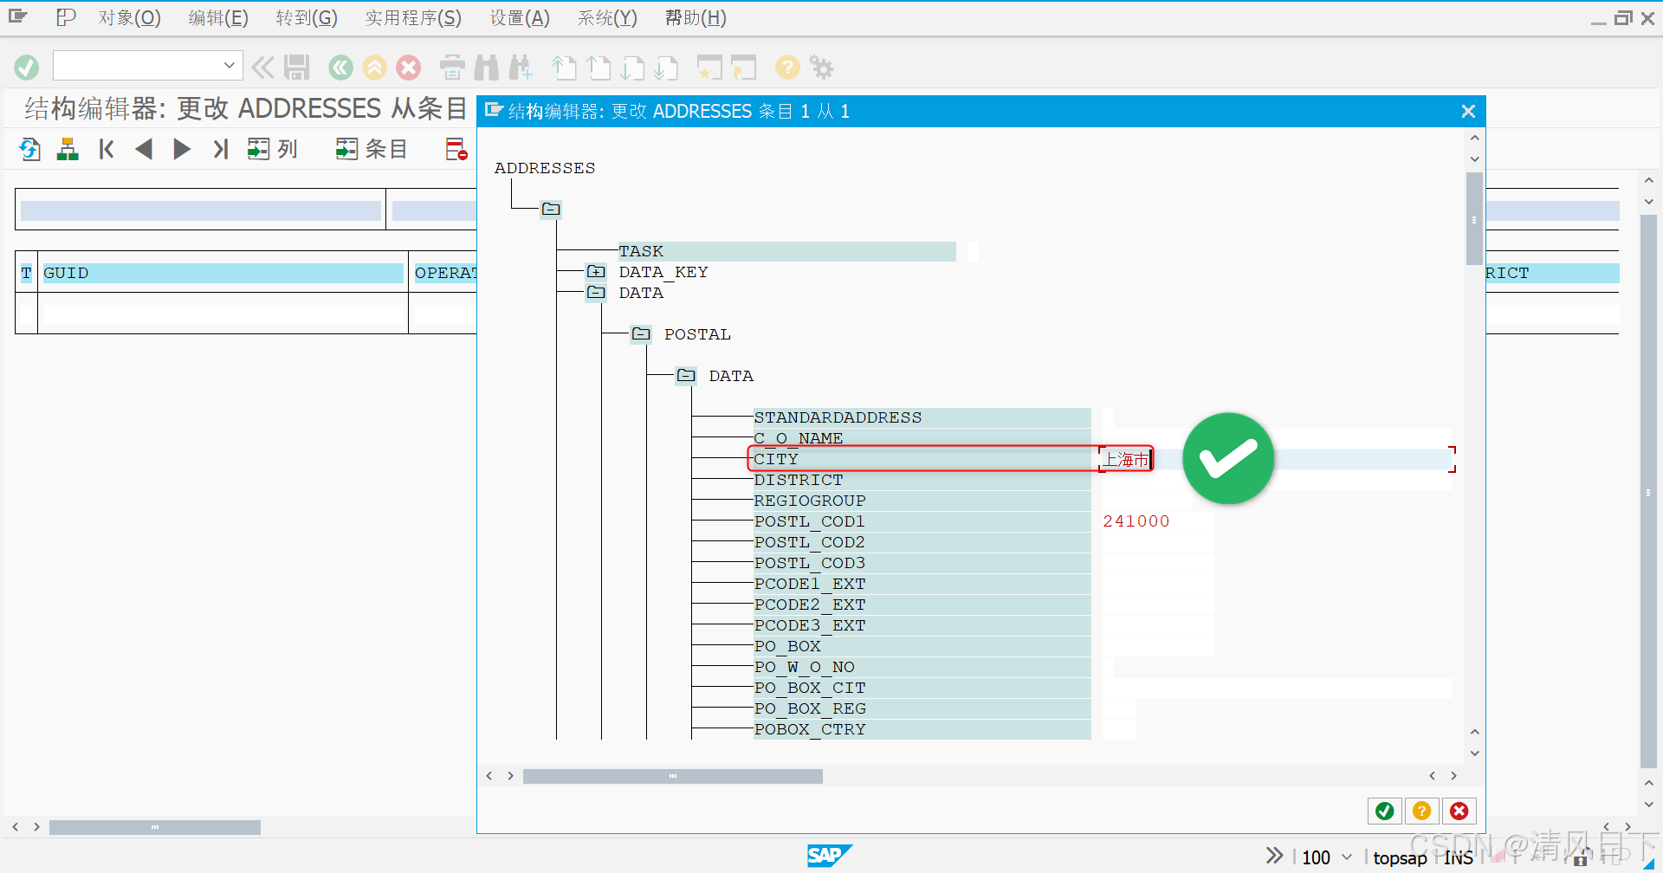
Task: Click the refresh icon in editor toolbar
Action: 30,149
